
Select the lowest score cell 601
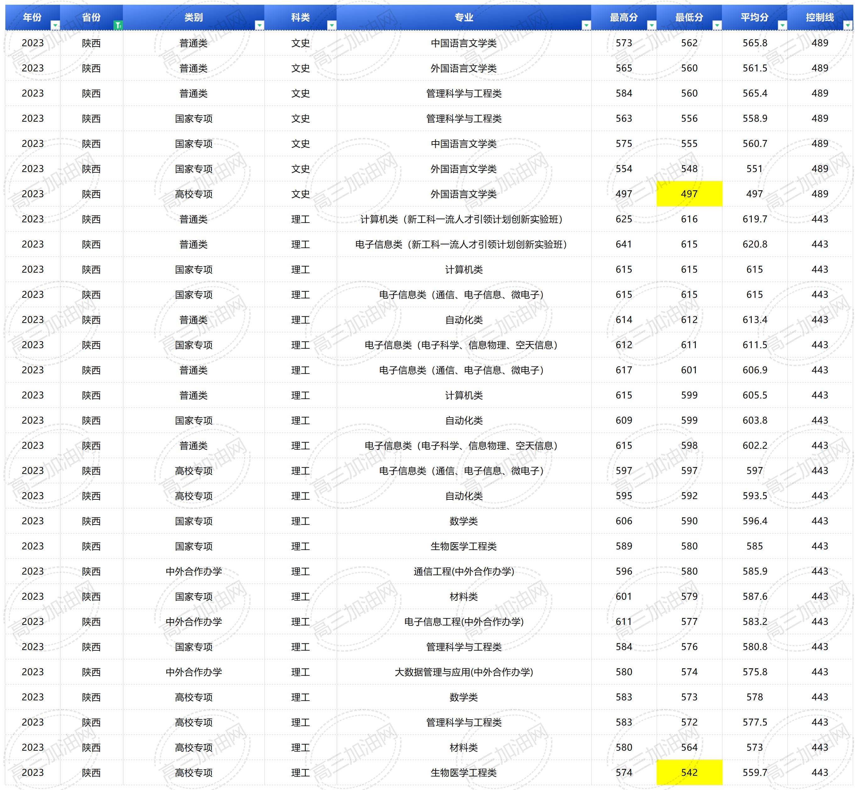click(689, 370)
